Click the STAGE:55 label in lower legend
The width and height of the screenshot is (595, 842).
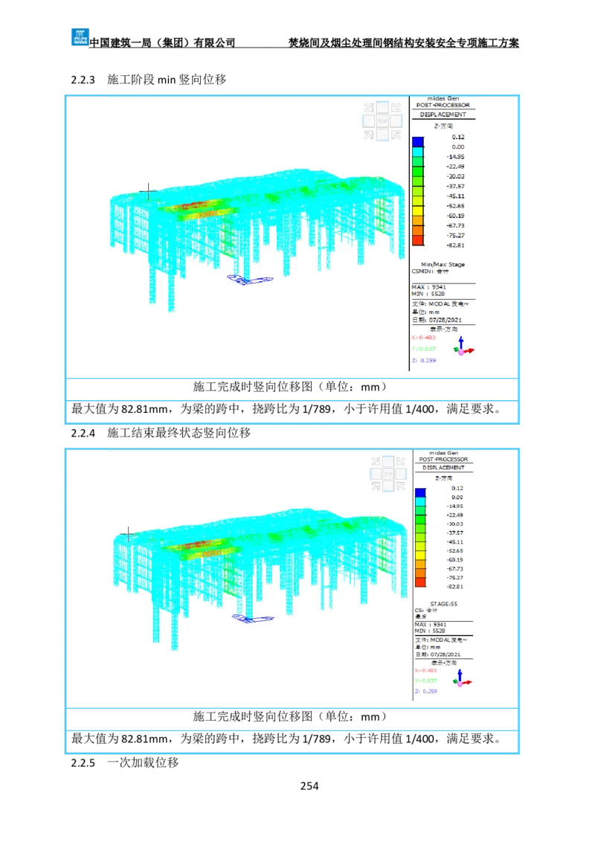pos(443,604)
